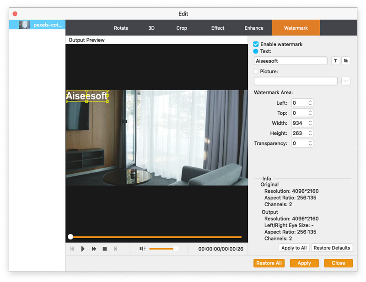Click the Play button in the preview
Screen dimensions: 366x282
(83, 249)
